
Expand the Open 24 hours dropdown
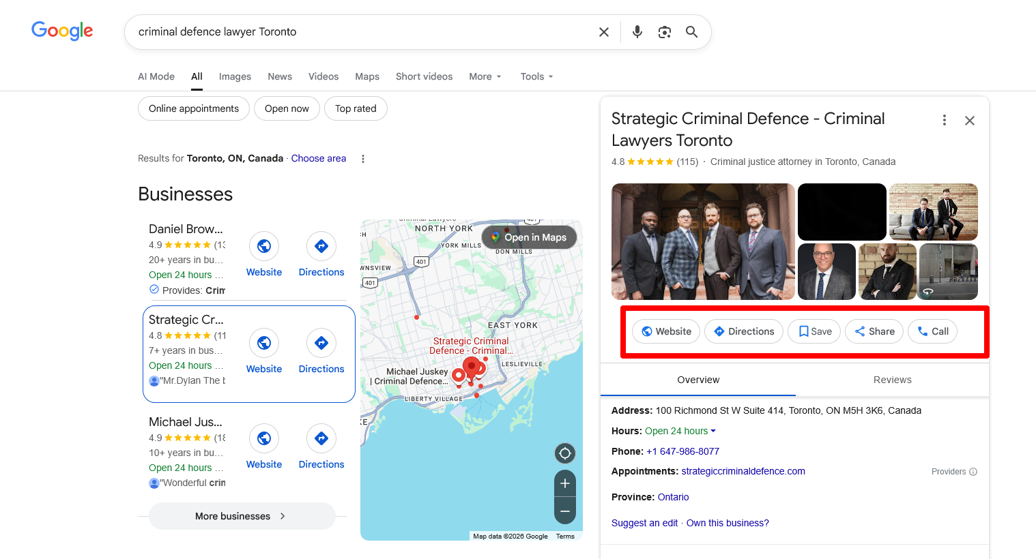tap(680, 431)
